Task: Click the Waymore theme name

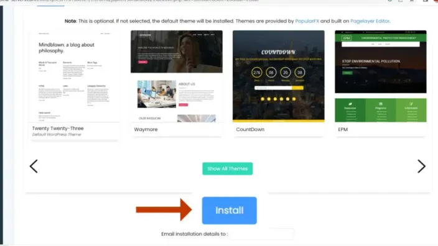Action: tap(146, 129)
